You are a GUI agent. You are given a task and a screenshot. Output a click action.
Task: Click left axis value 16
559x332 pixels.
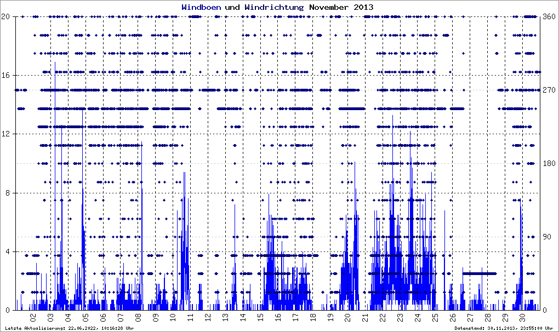point(5,75)
